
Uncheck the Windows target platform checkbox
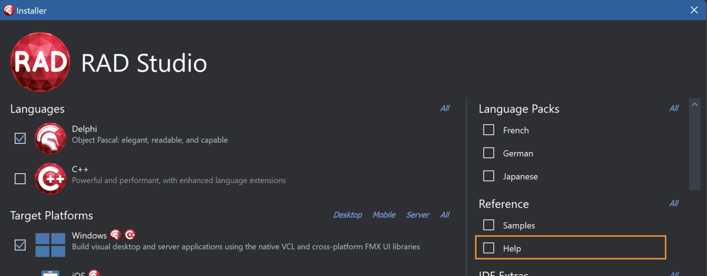[x=20, y=245]
